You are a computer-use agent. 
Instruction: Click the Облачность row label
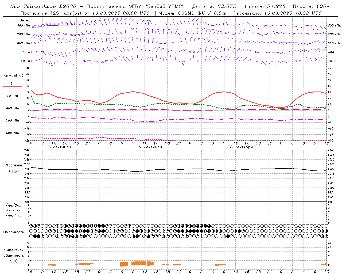tap(14, 232)
